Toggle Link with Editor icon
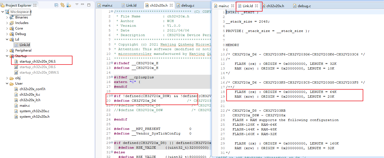384x158 pixels. [x=63, y=5]
